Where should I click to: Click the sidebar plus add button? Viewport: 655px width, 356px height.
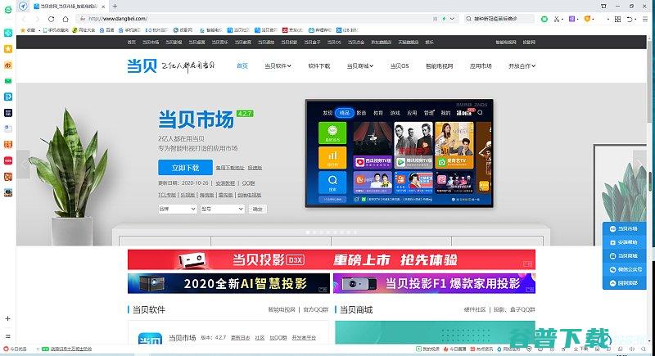pyautogui.click(x=8, y=318)
